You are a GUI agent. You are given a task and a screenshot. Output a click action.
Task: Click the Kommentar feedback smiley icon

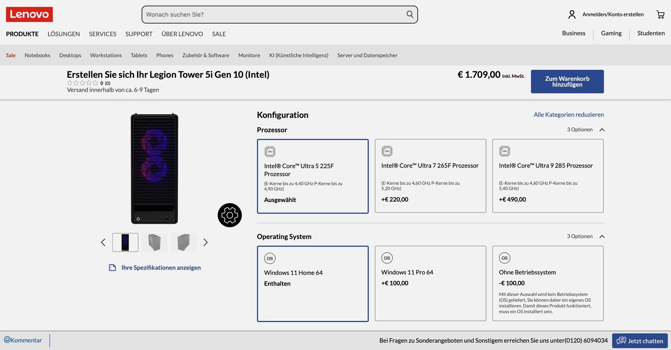pos(7,340)
